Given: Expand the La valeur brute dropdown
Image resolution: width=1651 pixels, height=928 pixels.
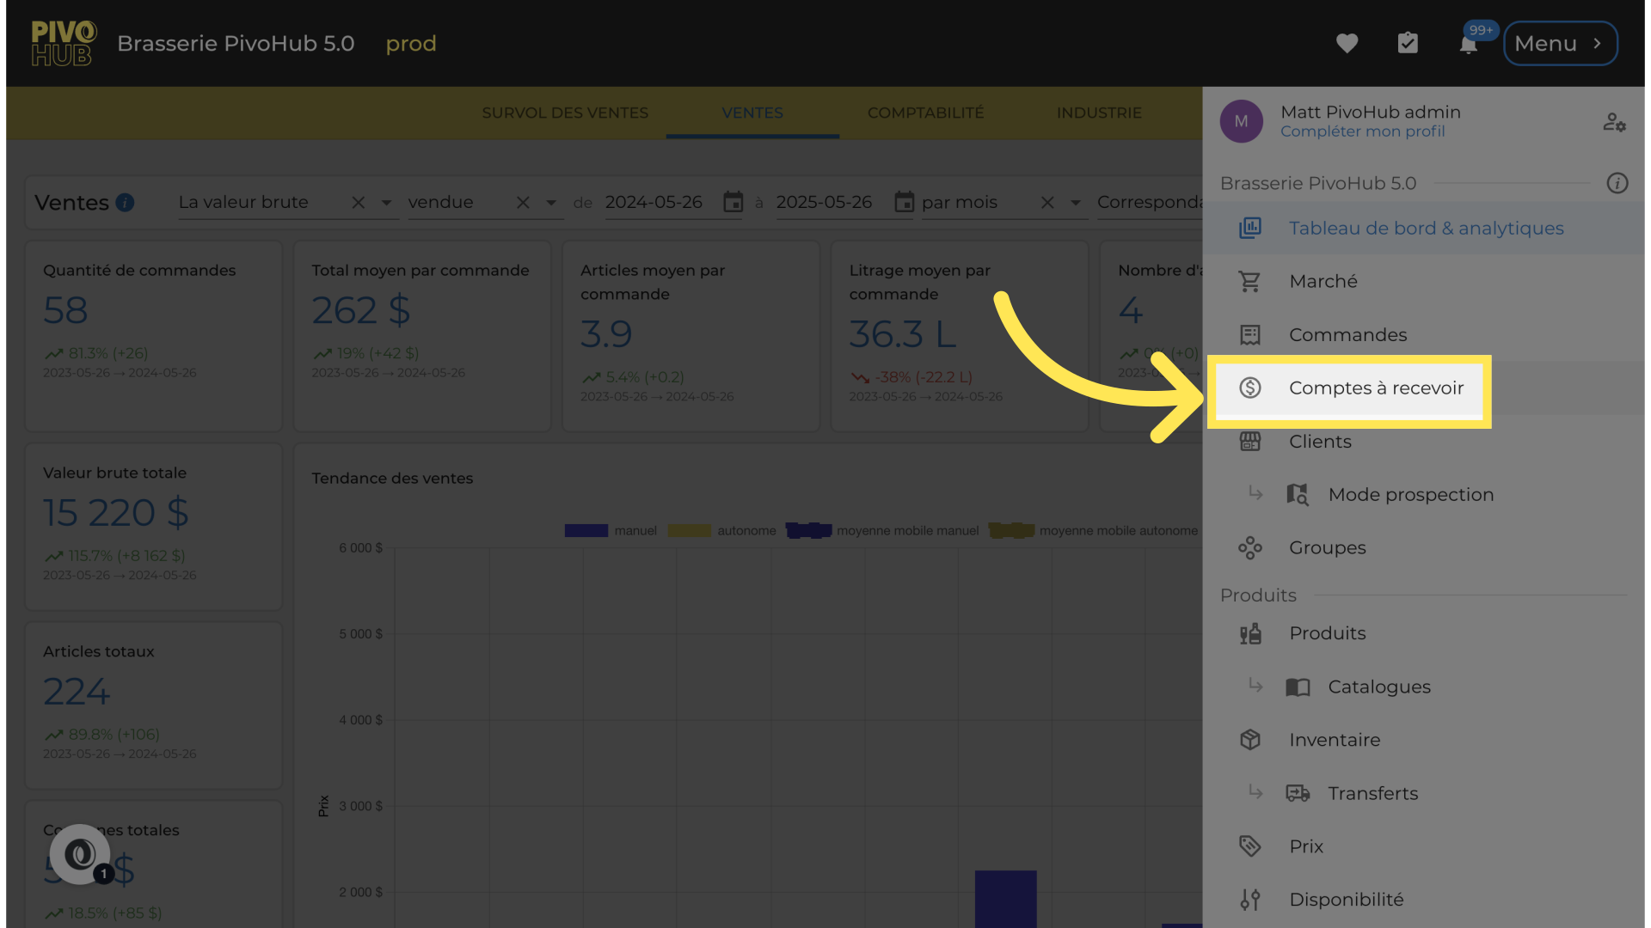Looking at the screenshot, I should (386, 203).
